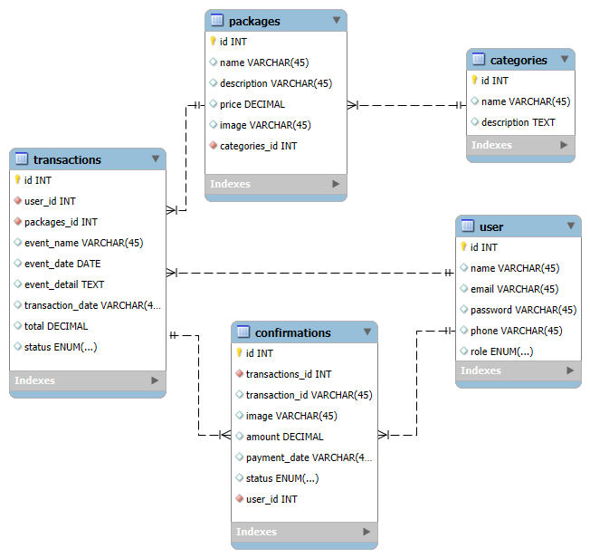Select 'password VARCHAR(45)' column in user
Screen dimensions: 590x558
click(523, 310)
